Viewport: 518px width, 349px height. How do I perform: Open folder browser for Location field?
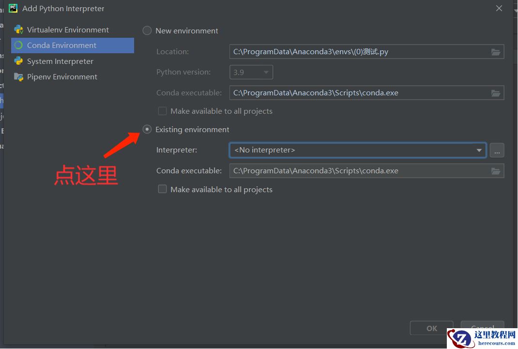click(x=496, y=52)
